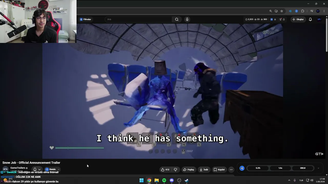Show hidden system tray icons
328x184 pixels.
tap(289, 180)
